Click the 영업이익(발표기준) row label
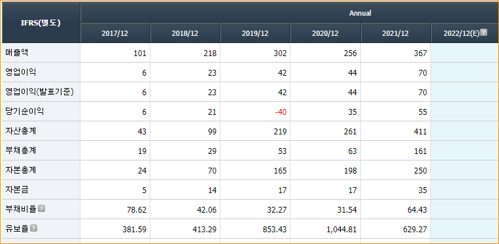 coord(40,92)
